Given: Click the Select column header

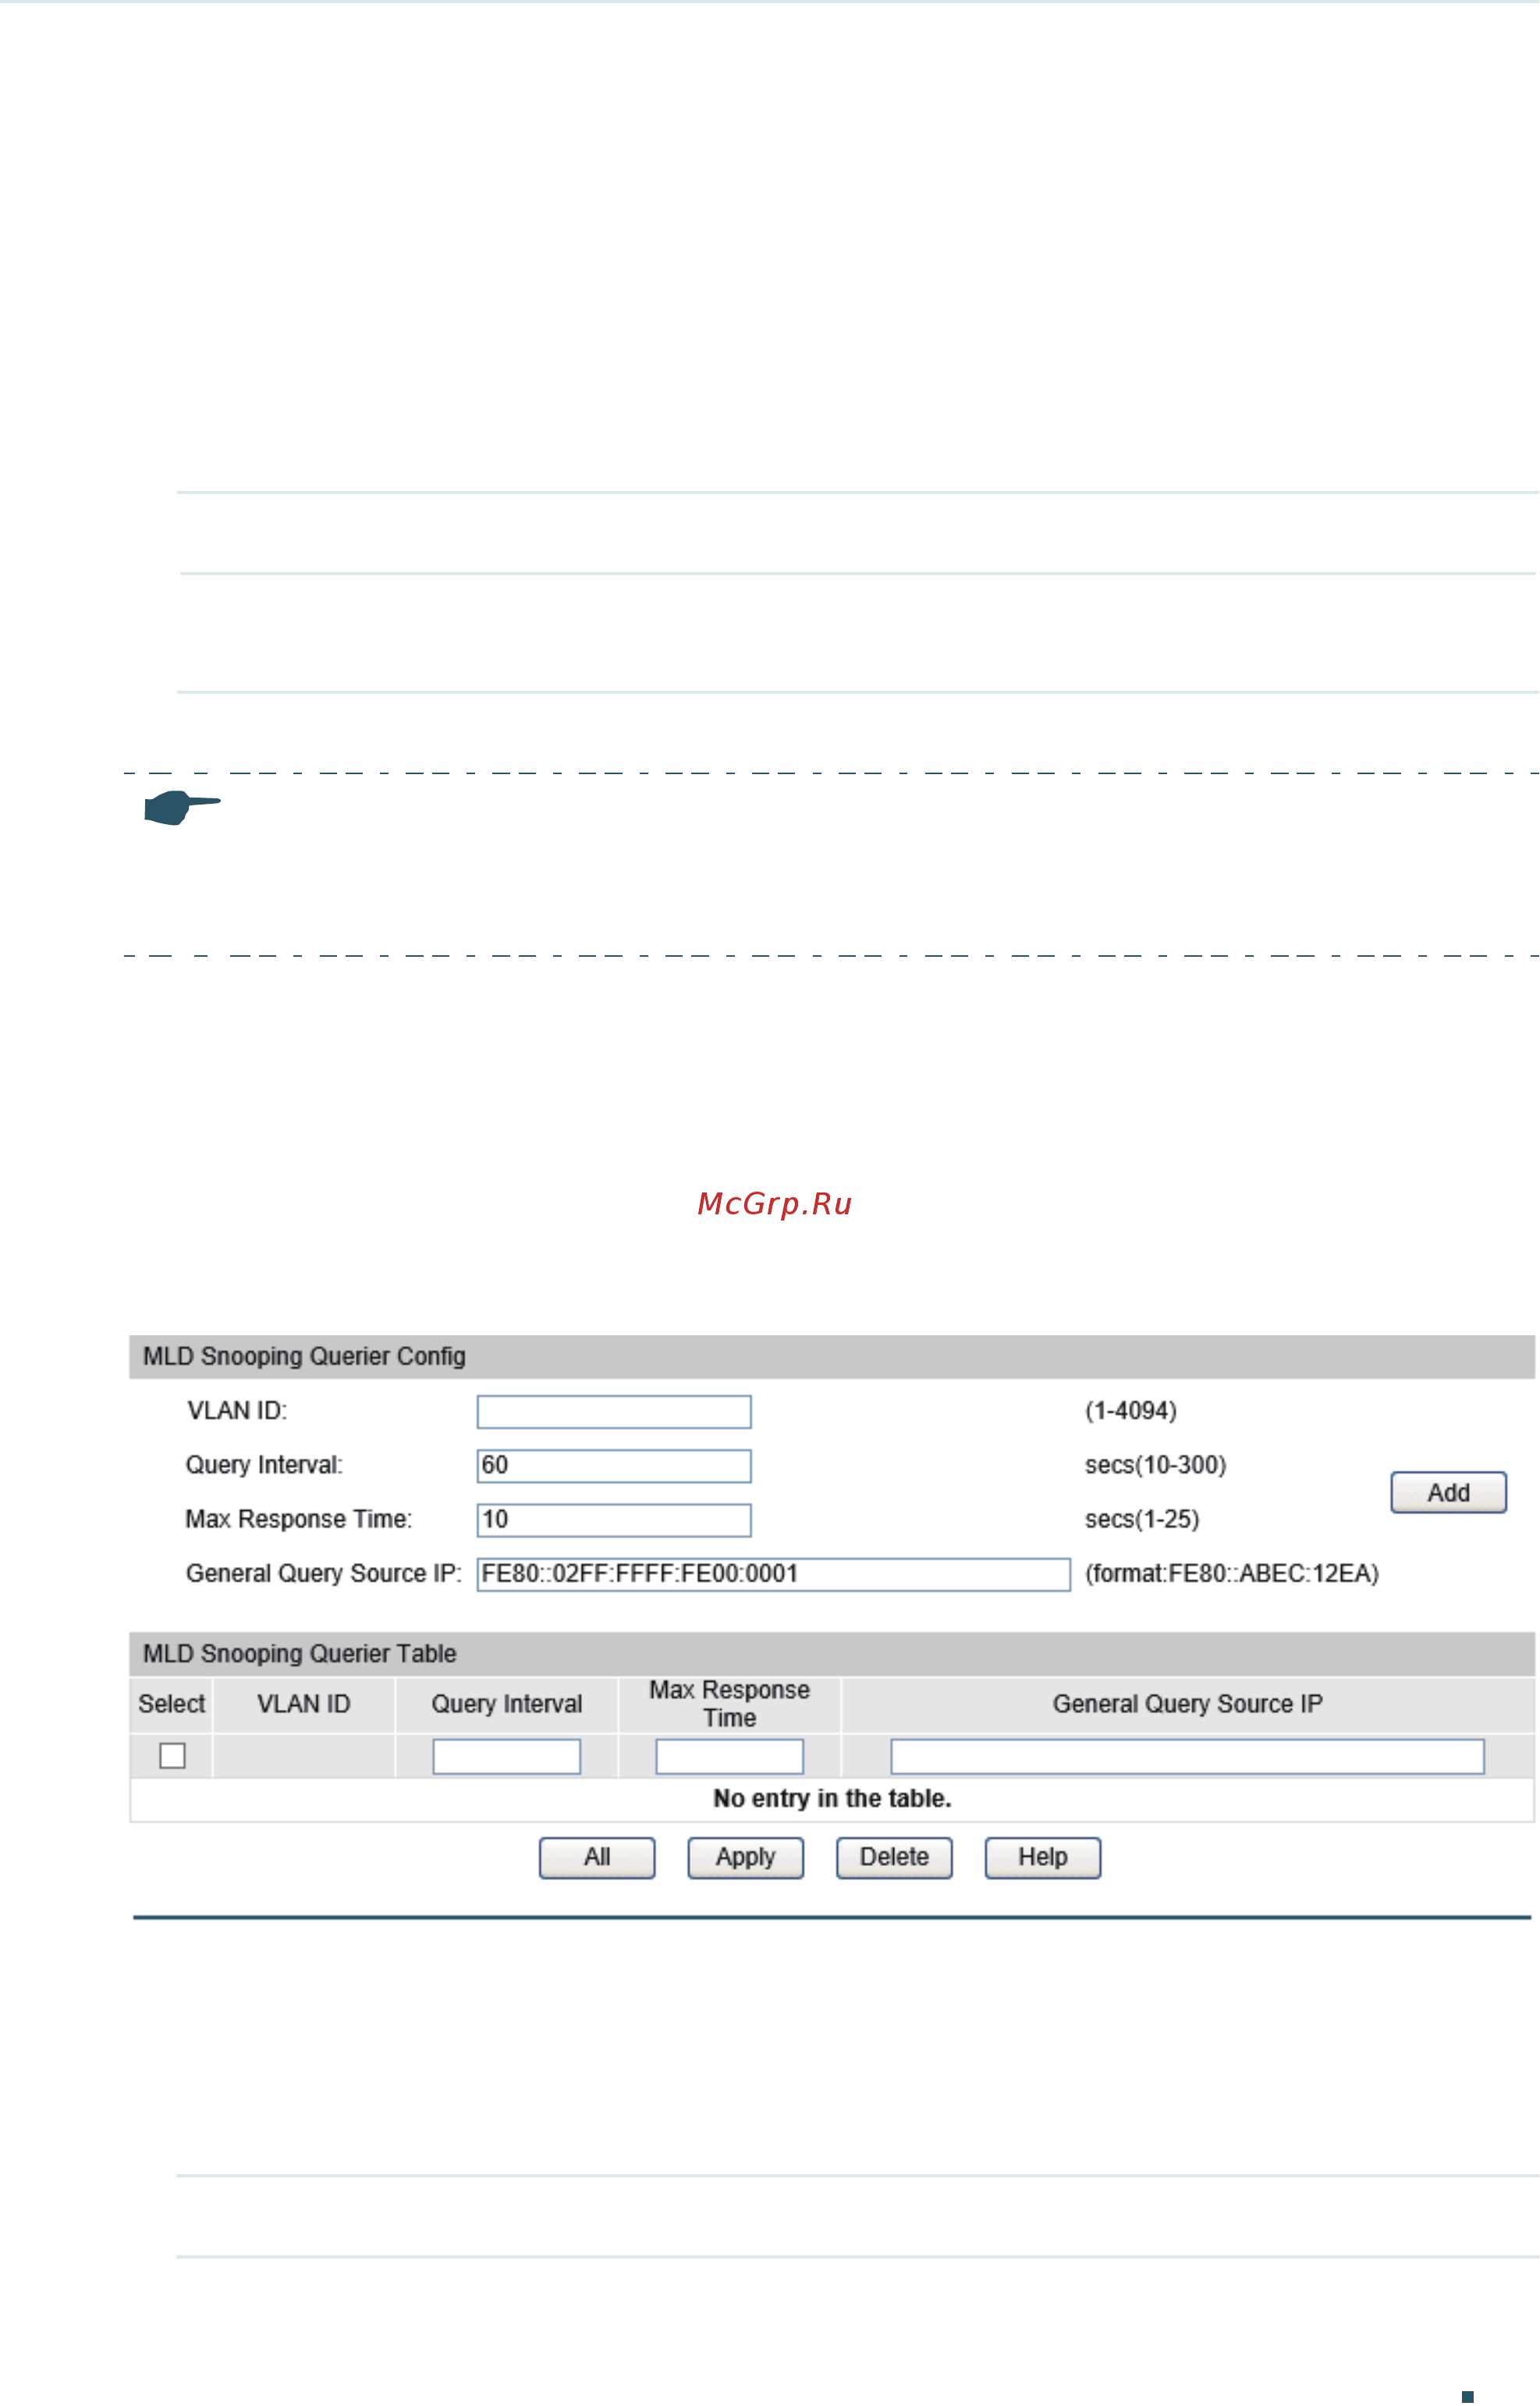Looking at the screenshot, I should click(171, 1704).
